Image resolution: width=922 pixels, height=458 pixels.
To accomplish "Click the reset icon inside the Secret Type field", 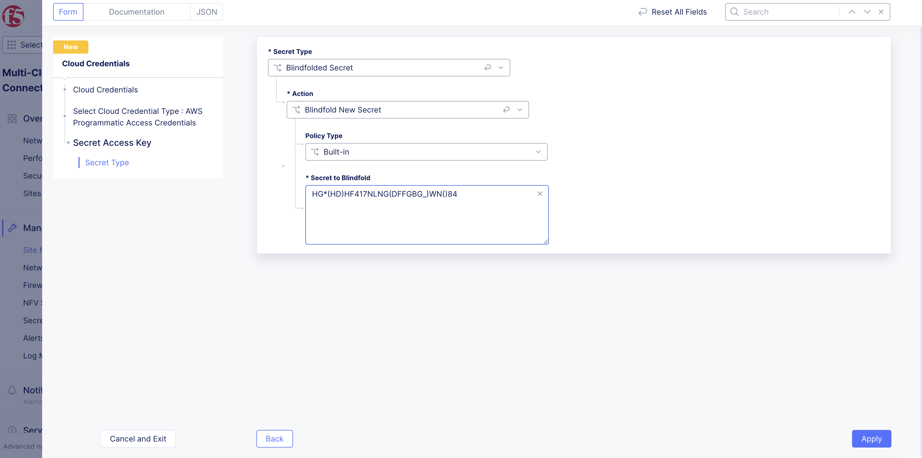I will click(x=488, y=67).
